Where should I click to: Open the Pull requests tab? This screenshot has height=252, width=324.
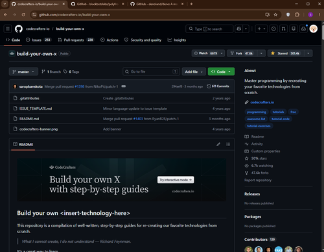coord(76,40)
